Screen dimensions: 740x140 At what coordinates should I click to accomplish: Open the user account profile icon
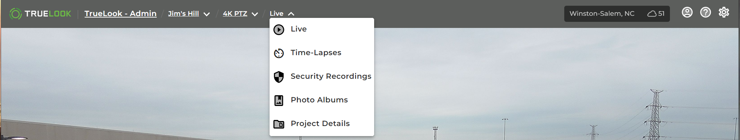687,13
